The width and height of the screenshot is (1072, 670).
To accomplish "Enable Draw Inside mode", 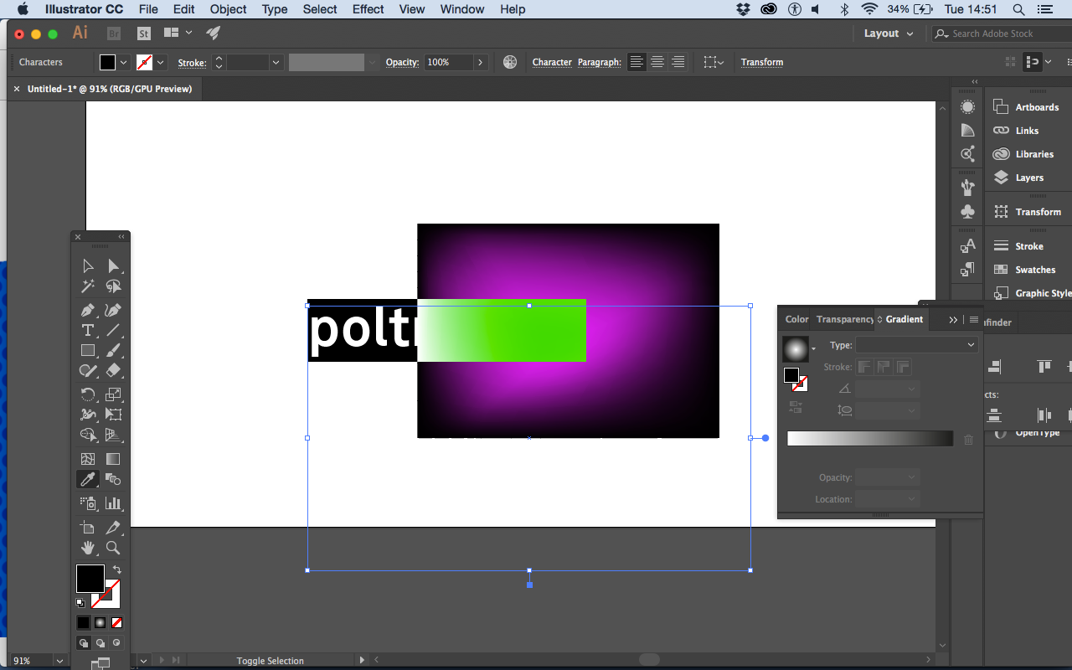I will 116,643.
